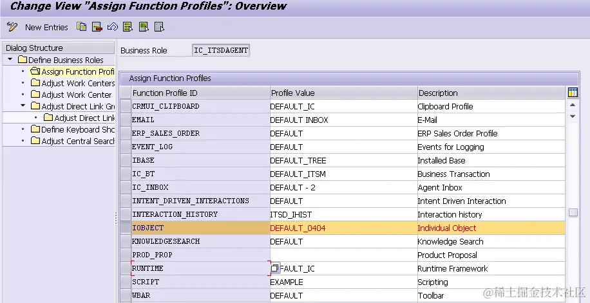Select the Adjust Work Centers tree node
The width and height of the screenshot is (590, 303).
(x=78, y=83)
